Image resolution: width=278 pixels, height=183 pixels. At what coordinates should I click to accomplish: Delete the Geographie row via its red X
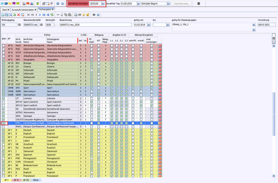coord(160,60)
